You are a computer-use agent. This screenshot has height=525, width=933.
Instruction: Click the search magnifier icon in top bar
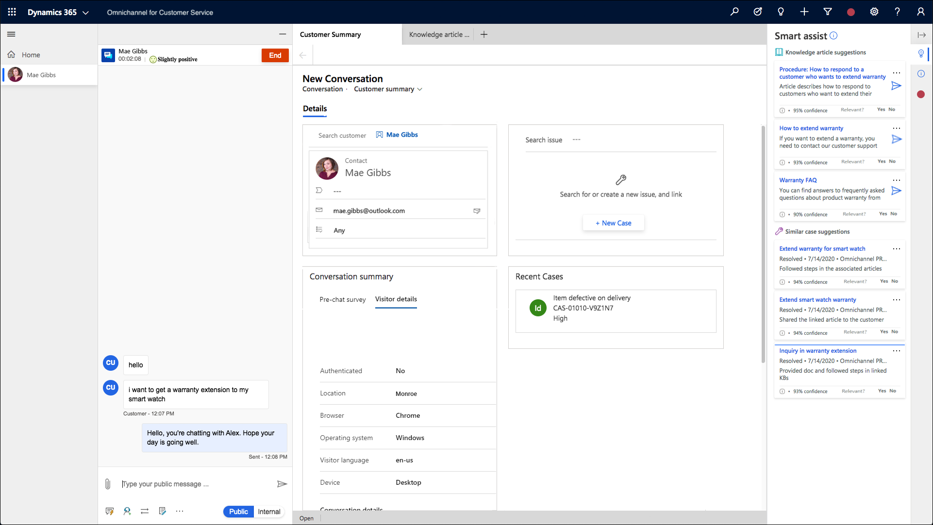coord(734,12)
